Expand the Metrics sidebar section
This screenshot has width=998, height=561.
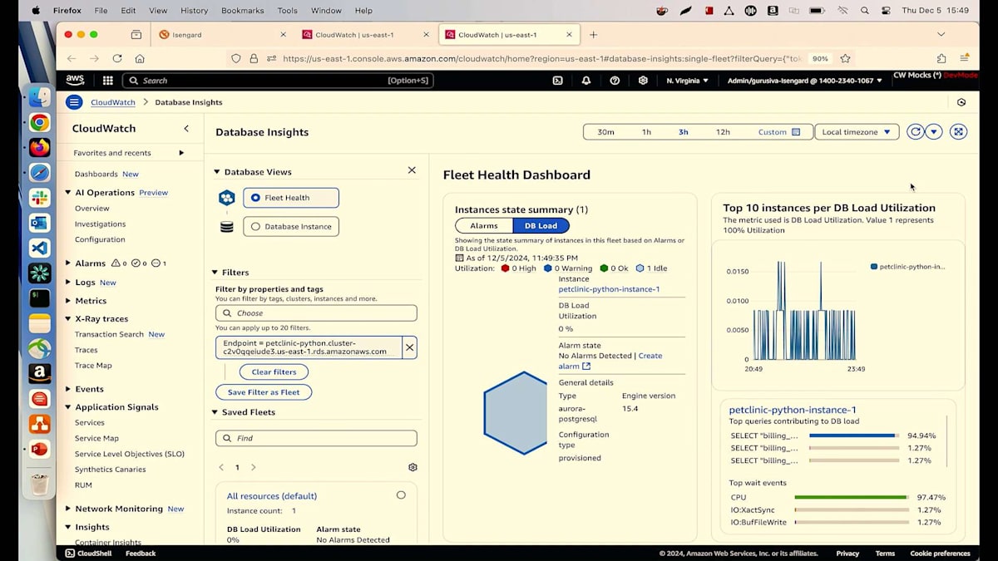(x=68, y=301)
